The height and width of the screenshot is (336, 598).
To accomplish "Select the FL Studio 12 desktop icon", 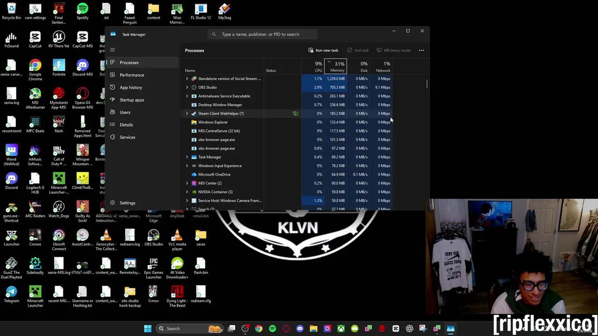I will point(201,12).
